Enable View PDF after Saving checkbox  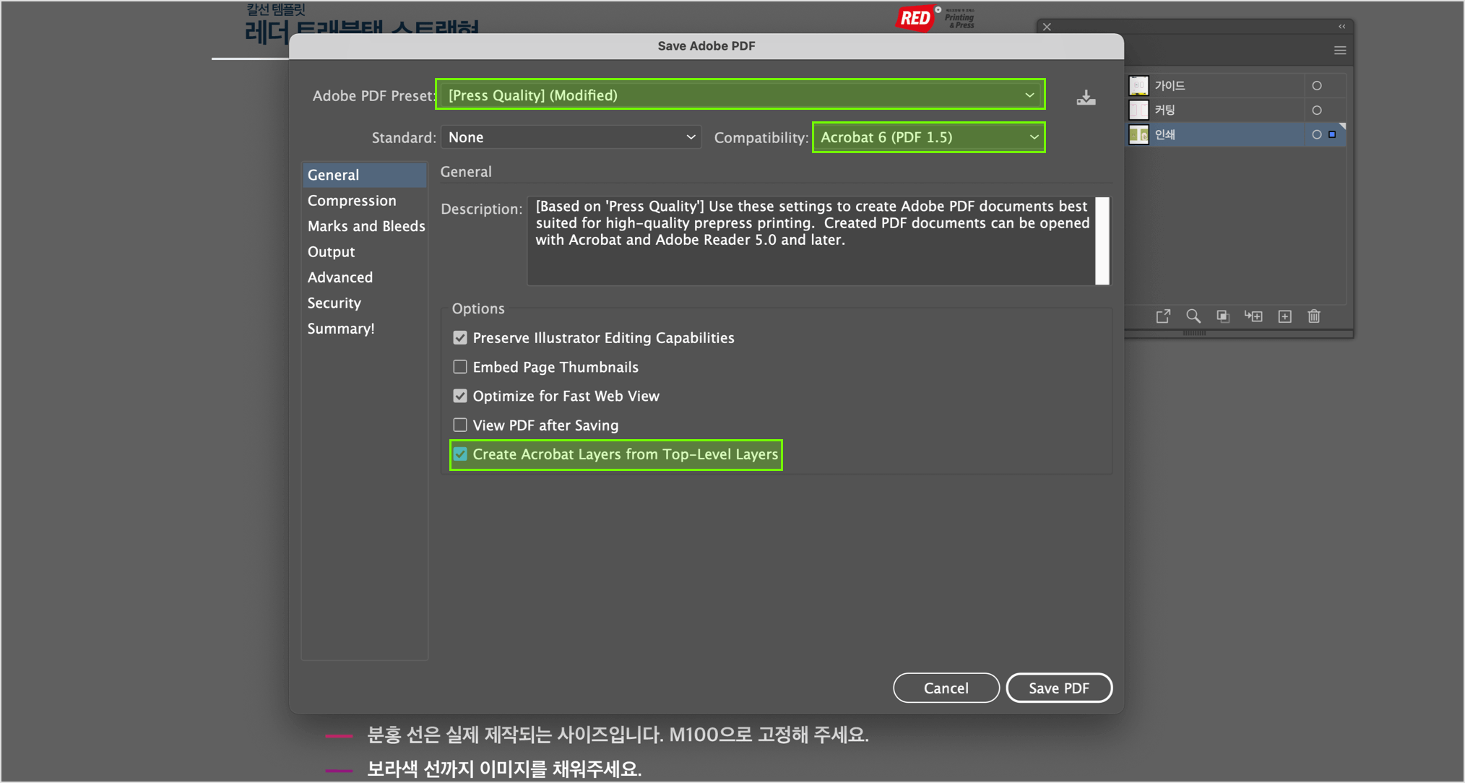pyautogui.click(x=460, y=425)
